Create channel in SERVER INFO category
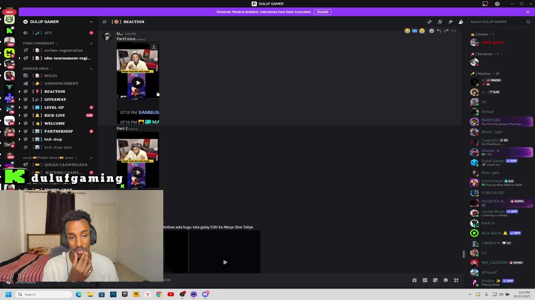The height and width of the screenshot is (300, 535). click(x=91, y=68)
